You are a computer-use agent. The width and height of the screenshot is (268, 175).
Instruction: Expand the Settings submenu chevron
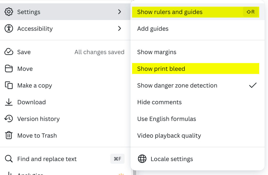coord(120,12)
